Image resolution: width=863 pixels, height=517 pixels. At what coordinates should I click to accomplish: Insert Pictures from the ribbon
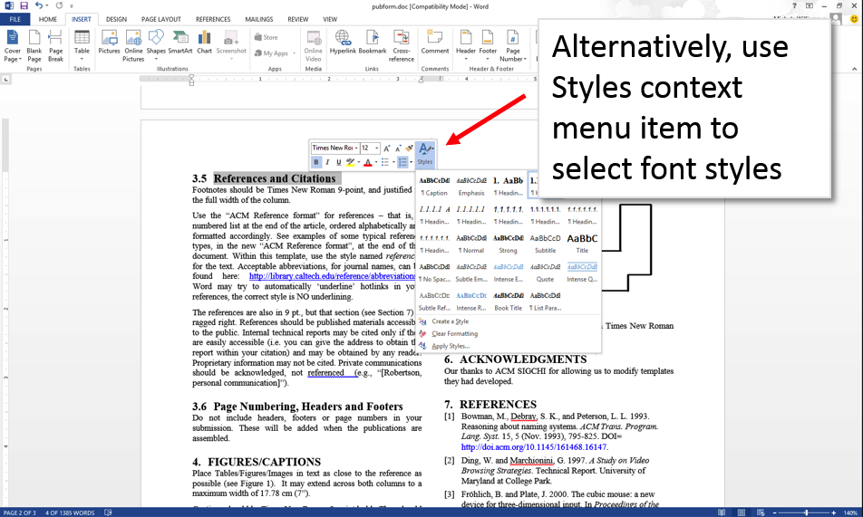click(x=109, y=43)
